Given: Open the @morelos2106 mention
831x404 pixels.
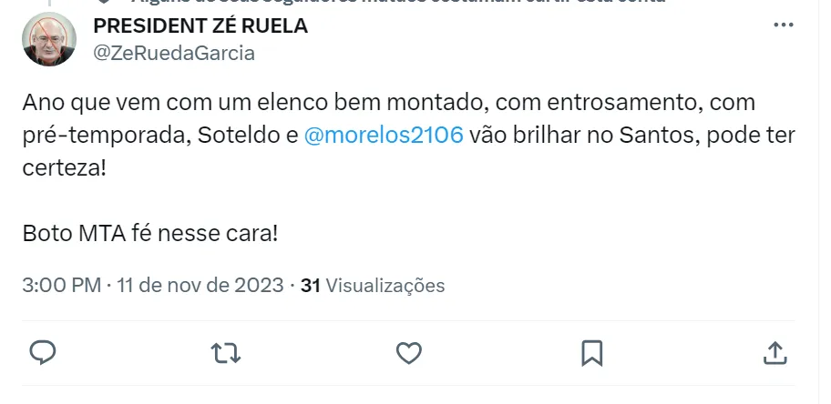Looking at the screenshot, I should click(x=383, y=136).
